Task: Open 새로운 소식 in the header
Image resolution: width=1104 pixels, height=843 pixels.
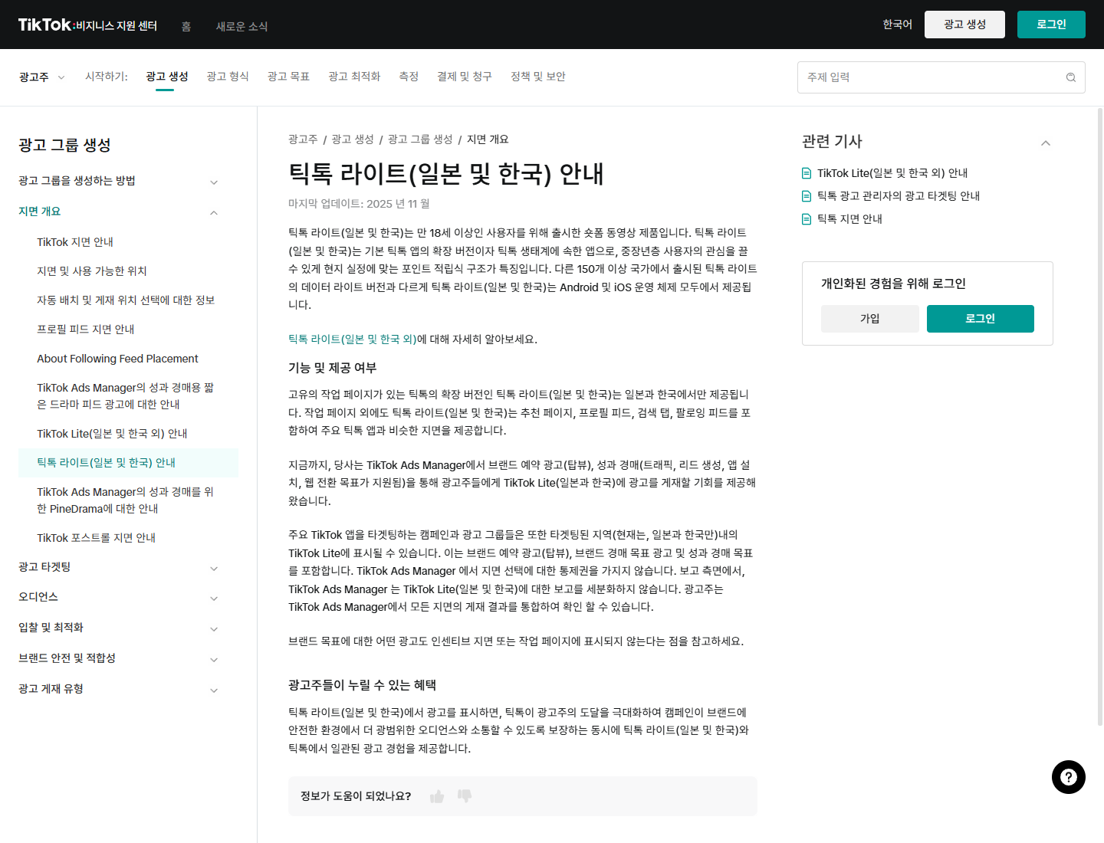Action: click(242, 26)
